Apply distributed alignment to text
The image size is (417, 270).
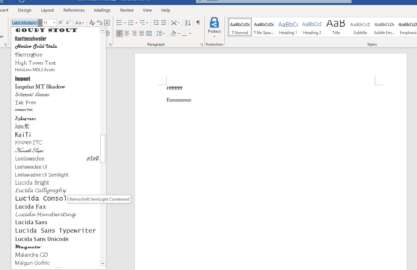149,33
